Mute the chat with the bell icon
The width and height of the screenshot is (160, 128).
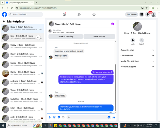coord(133,40)
